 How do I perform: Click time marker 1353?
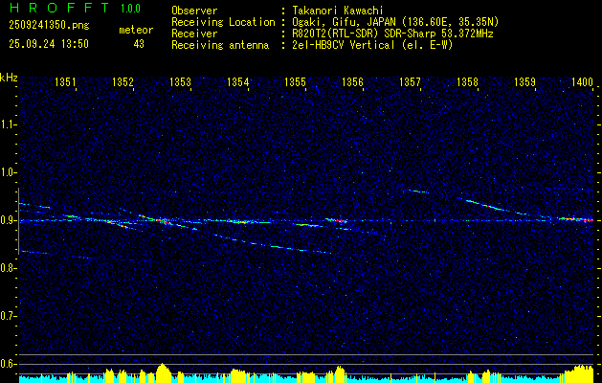(180, 82)
